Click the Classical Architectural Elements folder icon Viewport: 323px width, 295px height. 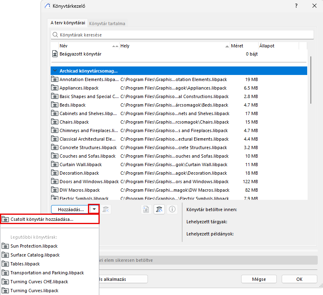[55, 139]
